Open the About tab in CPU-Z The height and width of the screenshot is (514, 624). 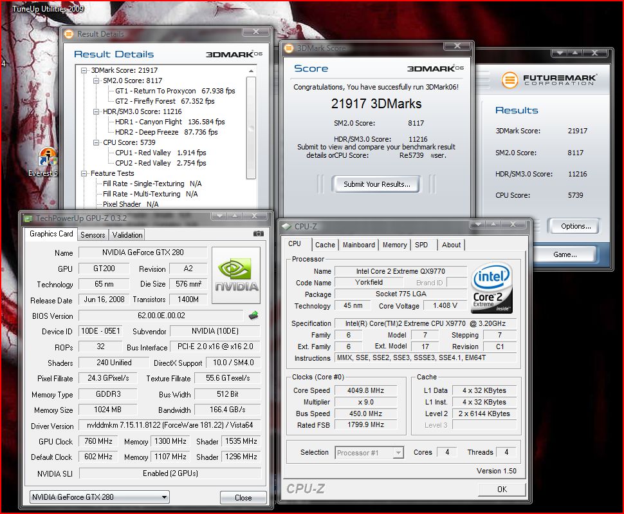452,245
